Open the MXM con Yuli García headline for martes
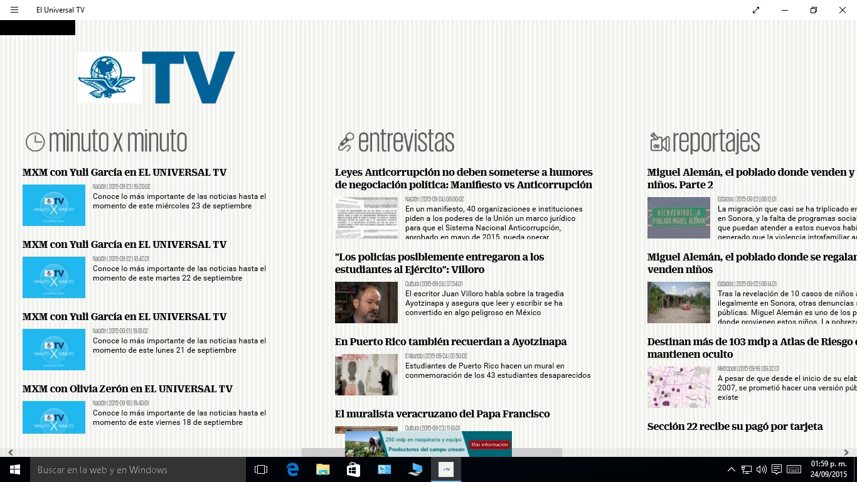Image resolution: width=857 pixels, height=482 pixels. coord(124,244)
